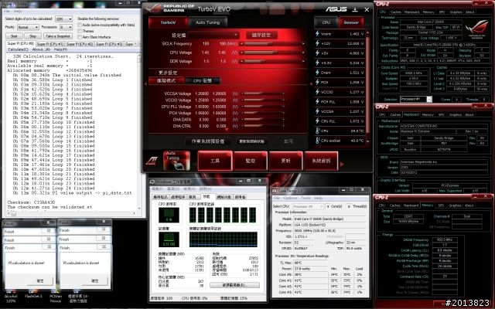Click the PCH PLL lightning sensor icon
This screenshot has height=309, width=495.
tap(317, 101)
